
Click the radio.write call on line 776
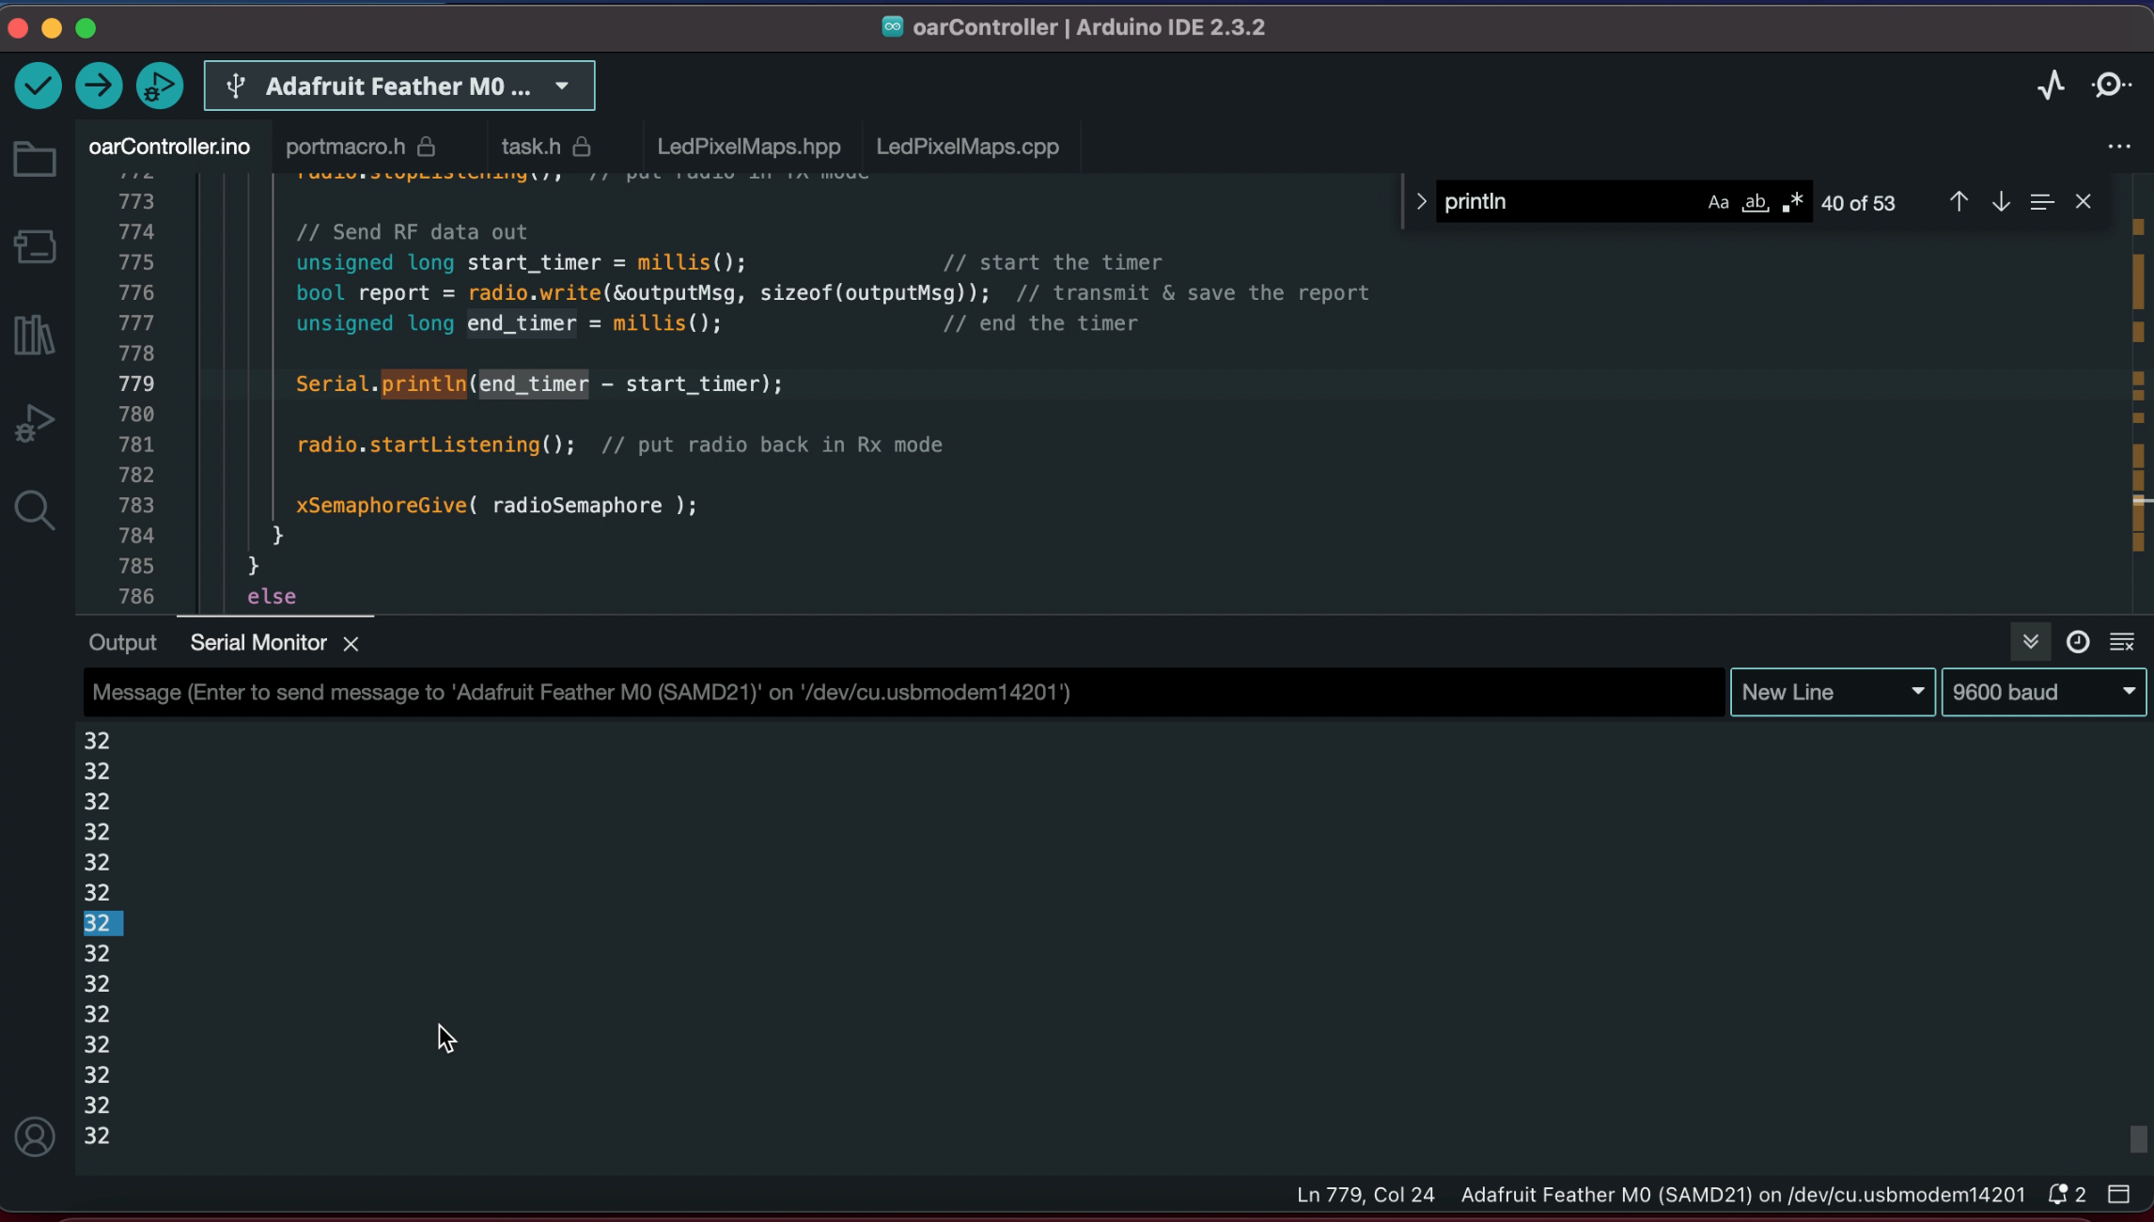(x=535, y=292)
